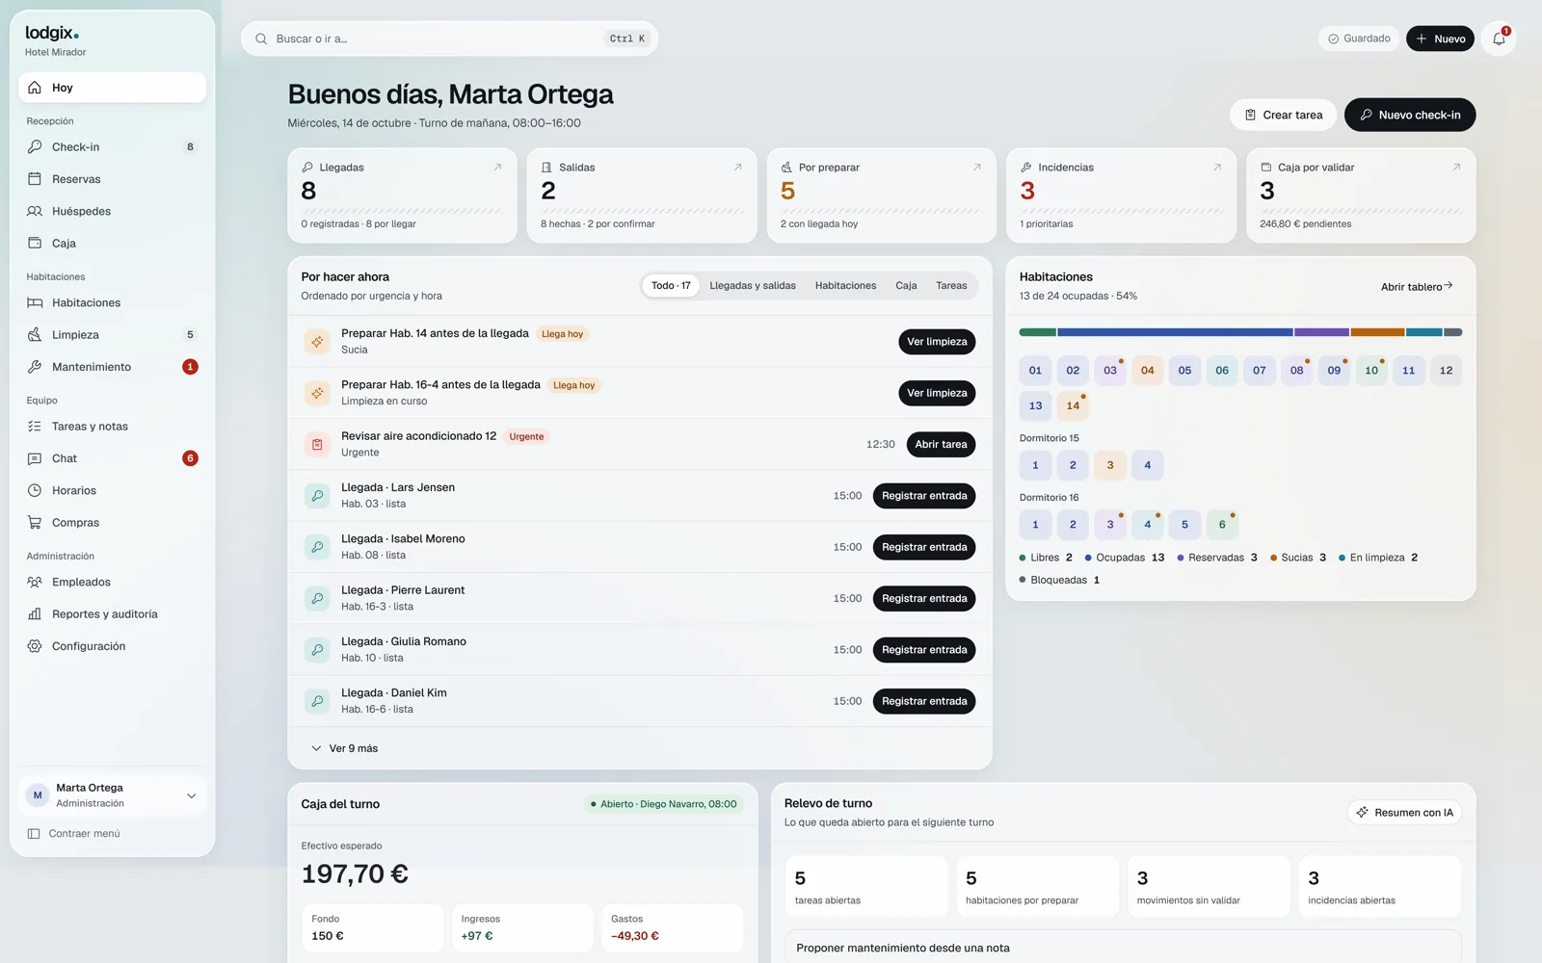This screenshot has height=963, width=1542.
Task: Click the Reportes y auditoría chart icon
Action: click(x=35, y=614)
